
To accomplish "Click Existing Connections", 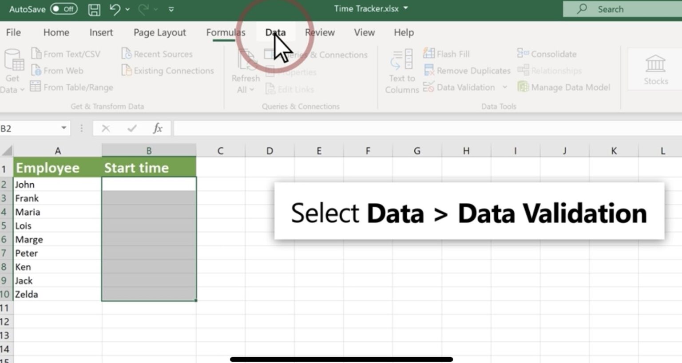I will coord(168,70).
